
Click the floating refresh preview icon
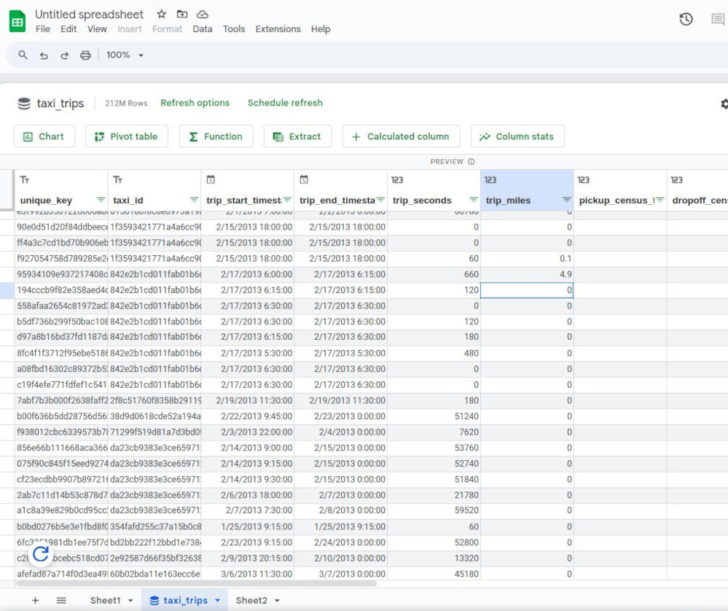click(40, 554)
